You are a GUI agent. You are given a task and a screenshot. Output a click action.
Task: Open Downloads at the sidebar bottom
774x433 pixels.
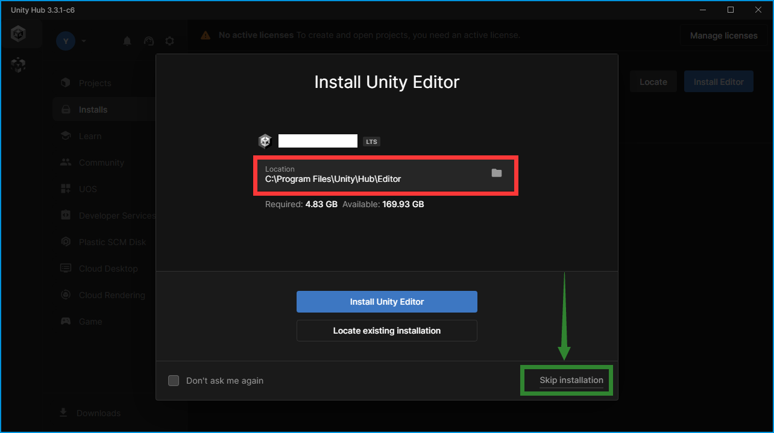tap(98, 413)
